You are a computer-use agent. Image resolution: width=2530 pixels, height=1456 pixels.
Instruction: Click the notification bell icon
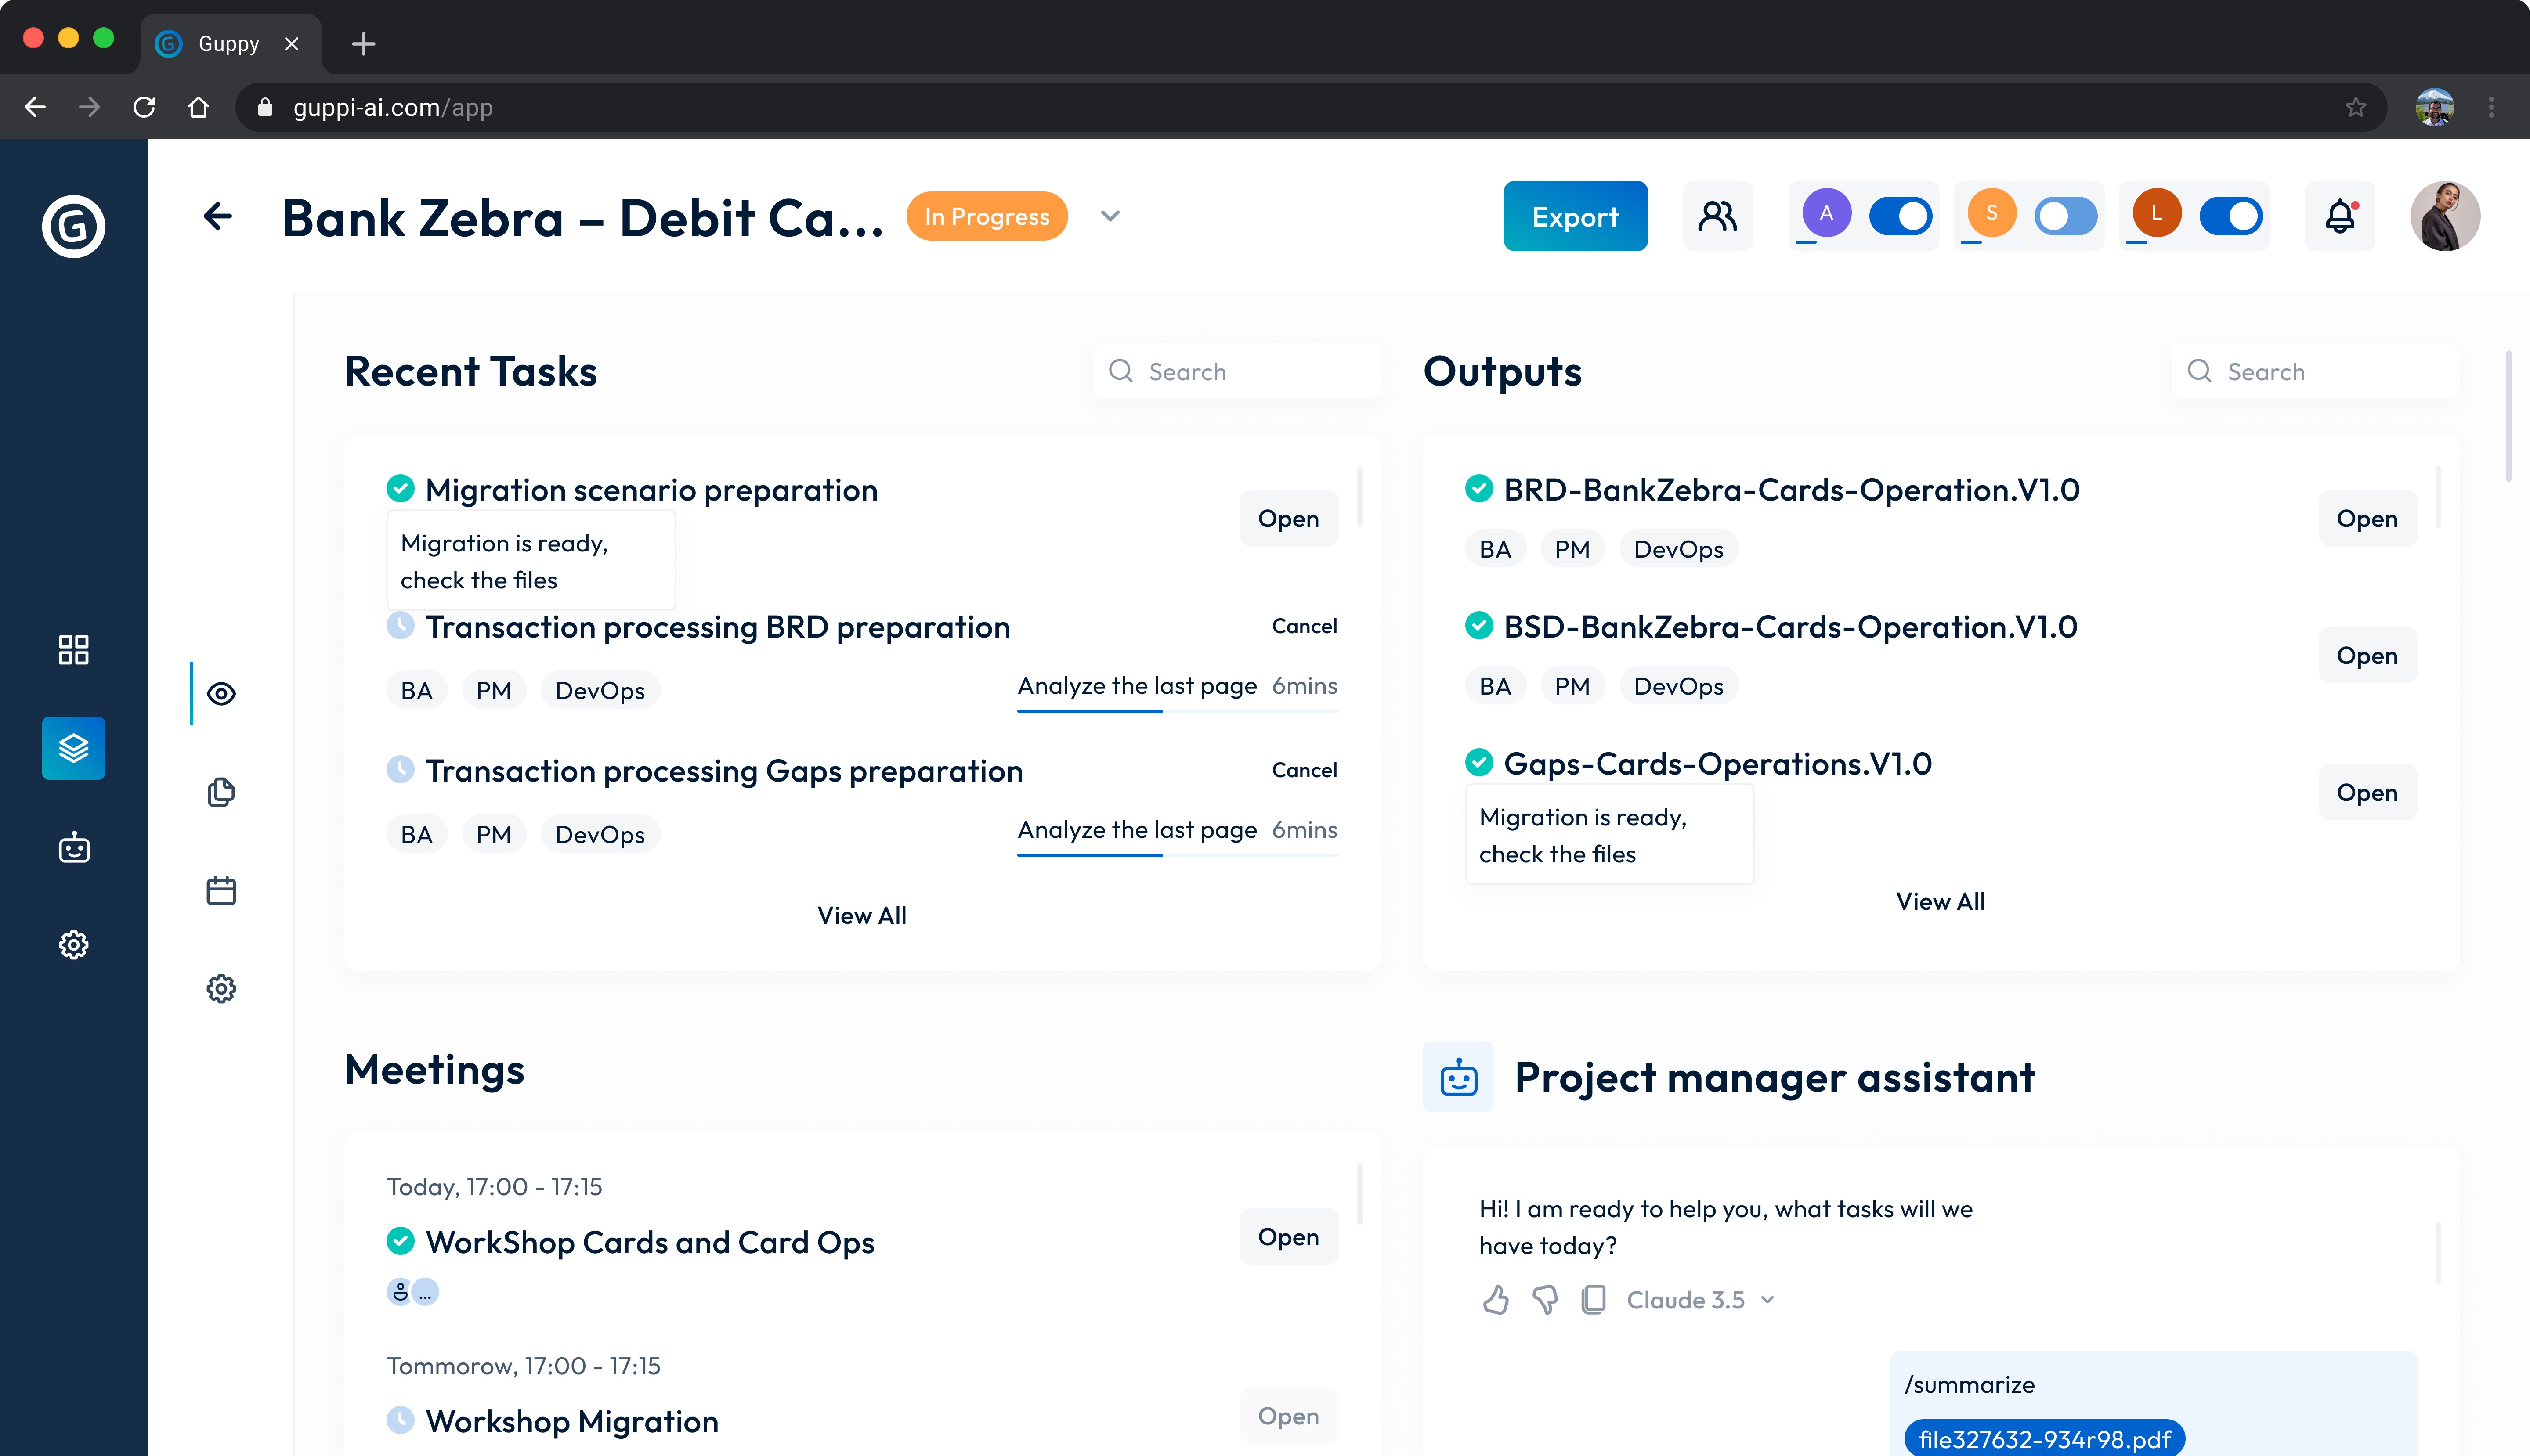pyautogui.click(x=2339, y=216)
